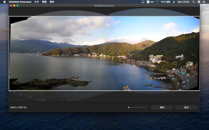Image resolution: width=209 pixels, height=130 pixels.
Task: Open the ABC input source menu
Action: pos(150,2)
